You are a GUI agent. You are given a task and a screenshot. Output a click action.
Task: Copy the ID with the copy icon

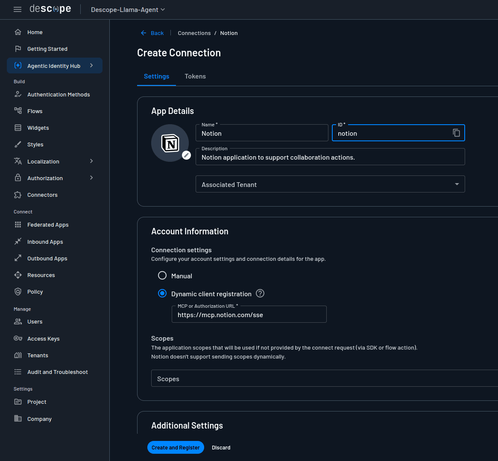[457, 133]
